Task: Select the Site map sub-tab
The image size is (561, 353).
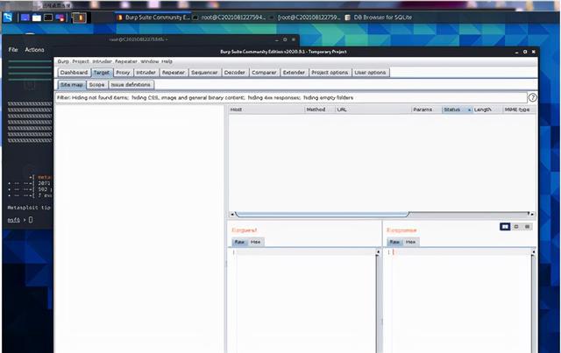Action: coord(72,85)
